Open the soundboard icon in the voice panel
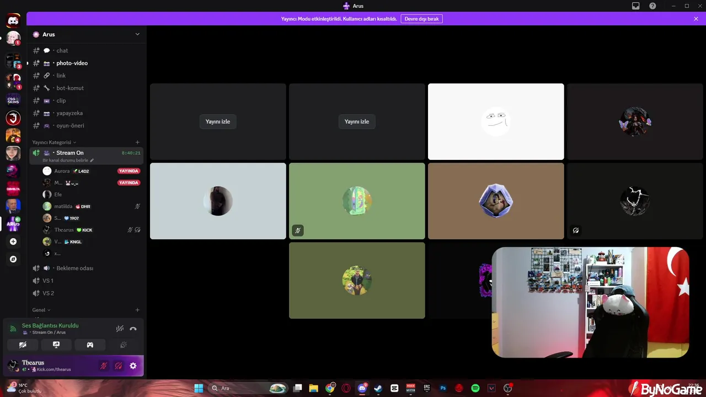This screenshot has width=706, height=397. 124,345
